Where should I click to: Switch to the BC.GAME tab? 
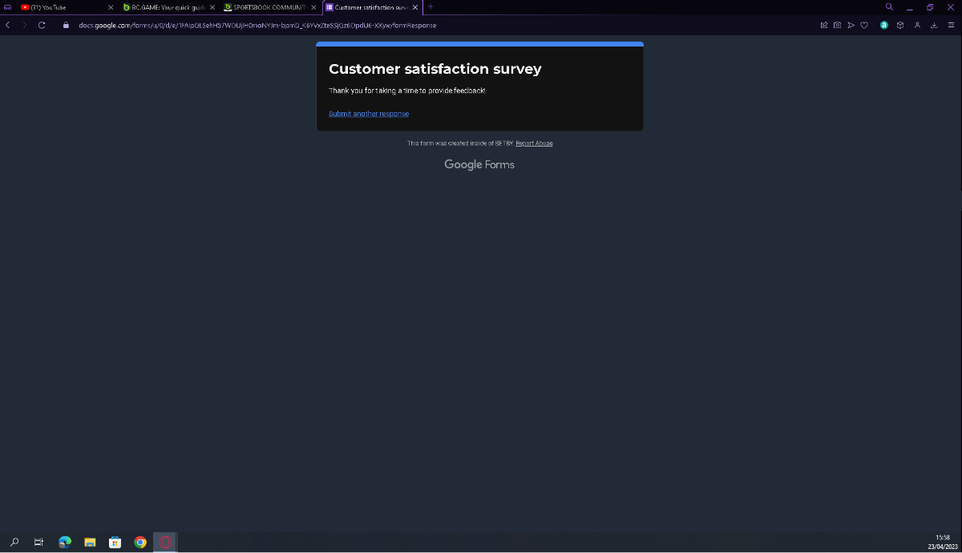click(x=168, y=7)
